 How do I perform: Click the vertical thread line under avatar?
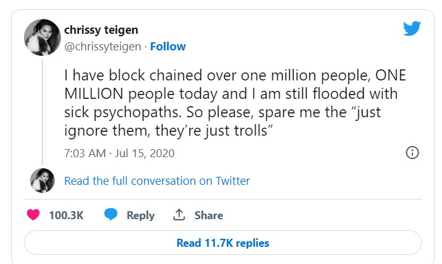point(42,111)
